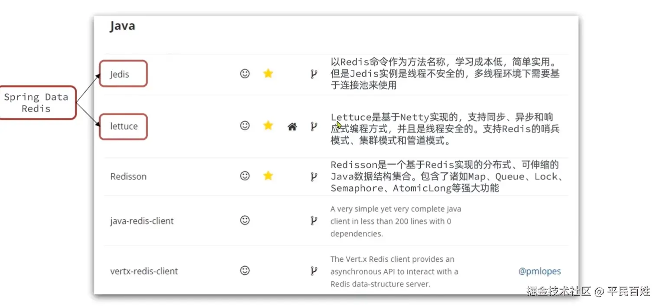Open the java-redis-client entry

coord(142,221)
